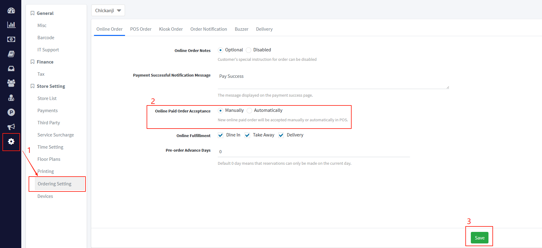
Task: Click the Finance bookmark icon
Action: click(x=33, y=62)
